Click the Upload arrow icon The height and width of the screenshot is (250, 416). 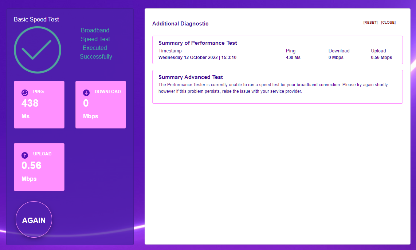[24, 155]
